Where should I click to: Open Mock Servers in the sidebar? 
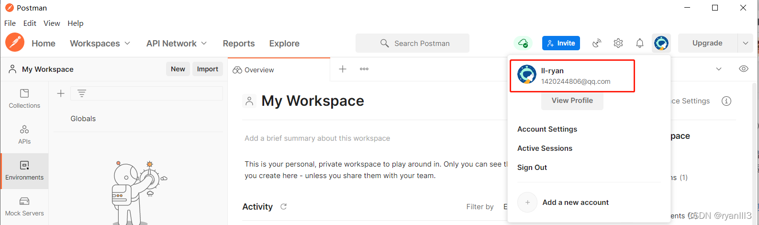pos(24,207)
